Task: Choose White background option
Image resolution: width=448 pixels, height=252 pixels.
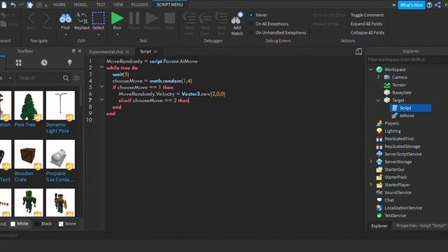Action: point(20,224)
